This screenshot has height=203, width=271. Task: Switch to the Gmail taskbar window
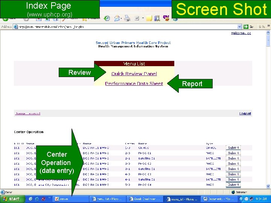click(145, 199)
